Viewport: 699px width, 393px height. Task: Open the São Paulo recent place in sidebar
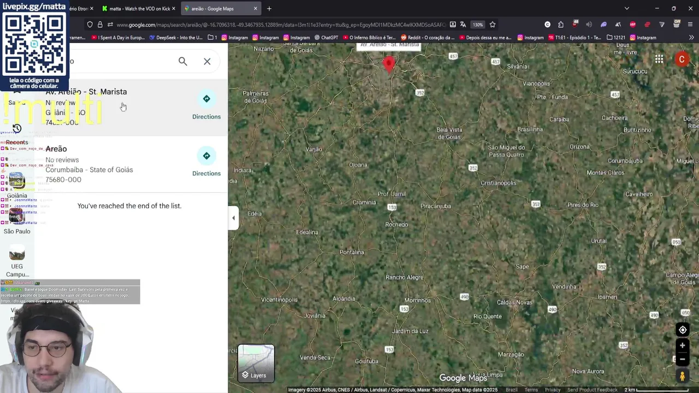(17, 221)
